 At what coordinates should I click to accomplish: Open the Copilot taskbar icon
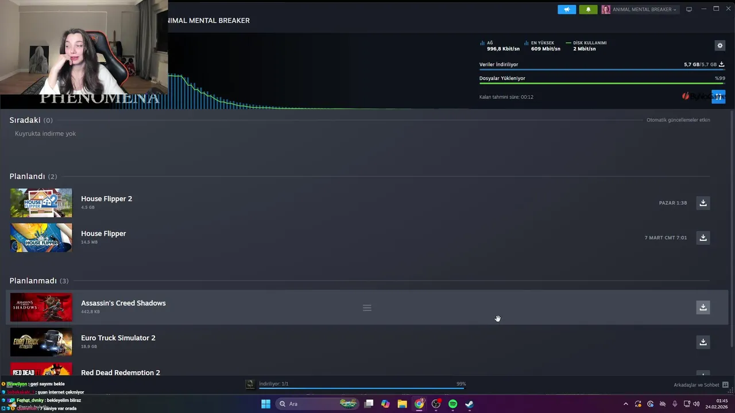pyautogui.click(x=385, y=404)
